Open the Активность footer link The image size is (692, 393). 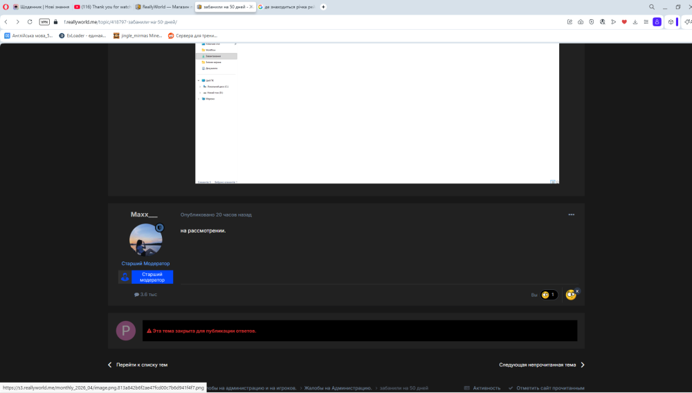click(482, 388)
